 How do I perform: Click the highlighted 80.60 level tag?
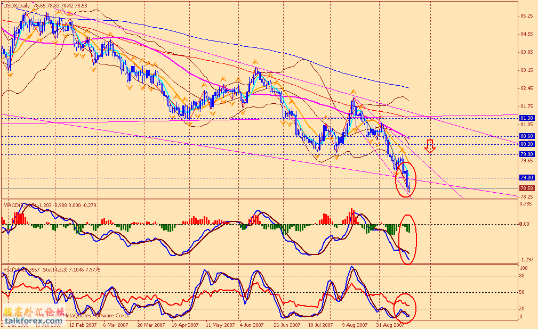click(527, 136)
